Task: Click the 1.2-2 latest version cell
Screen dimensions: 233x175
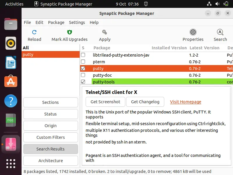Action: coord(194,55)
